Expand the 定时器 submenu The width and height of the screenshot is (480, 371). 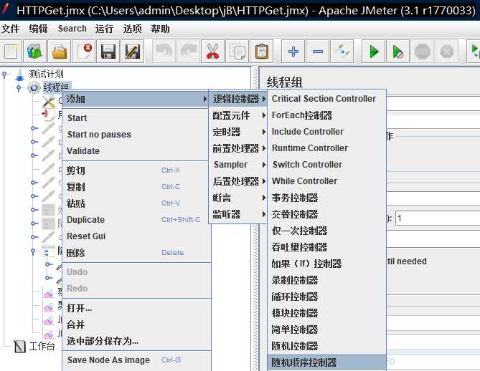click(238, 132)
